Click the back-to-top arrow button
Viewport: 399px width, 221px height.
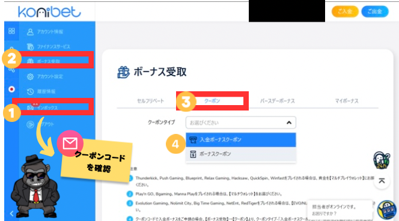click(x=382, y=181)
